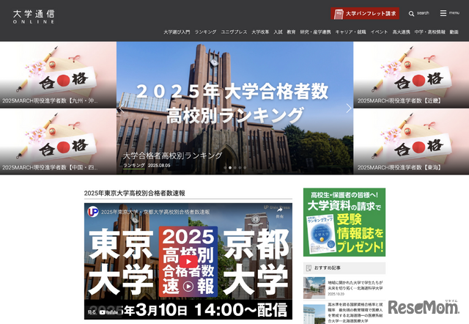Click the 大学通信 ONLINE logo
Screen dimensions: 469x324
(x=34, y=15)
